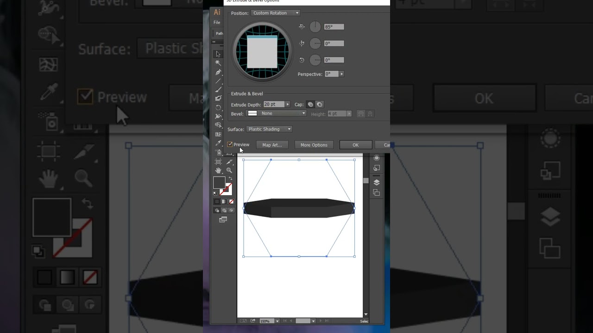Reset default fill and stroke
Screen dimensions: 593x333
(x=215, y=193)
